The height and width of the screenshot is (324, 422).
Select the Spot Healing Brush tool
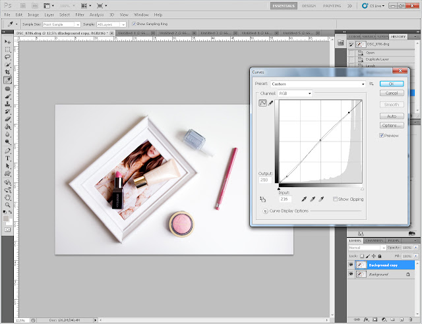[x=7, y=89]
